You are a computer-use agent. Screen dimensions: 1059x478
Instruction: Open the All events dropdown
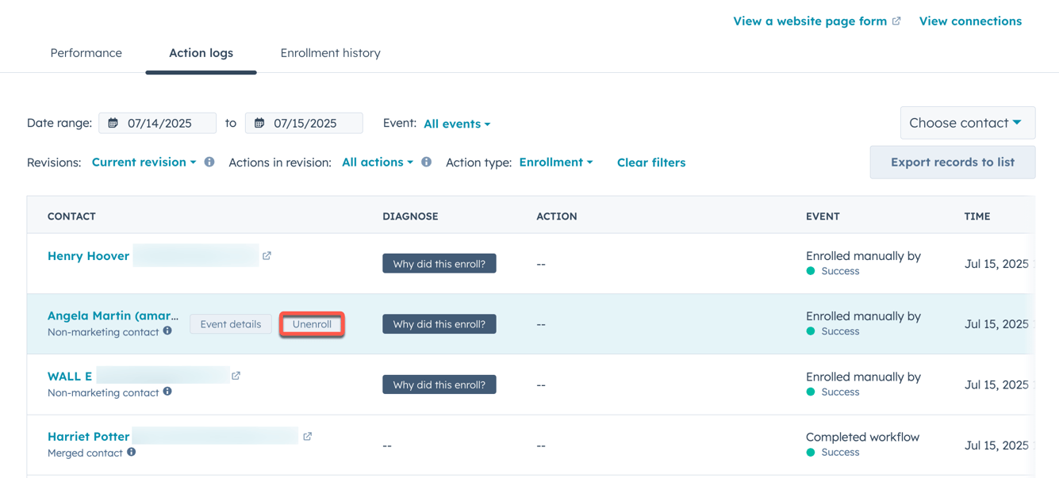[457, 124]
